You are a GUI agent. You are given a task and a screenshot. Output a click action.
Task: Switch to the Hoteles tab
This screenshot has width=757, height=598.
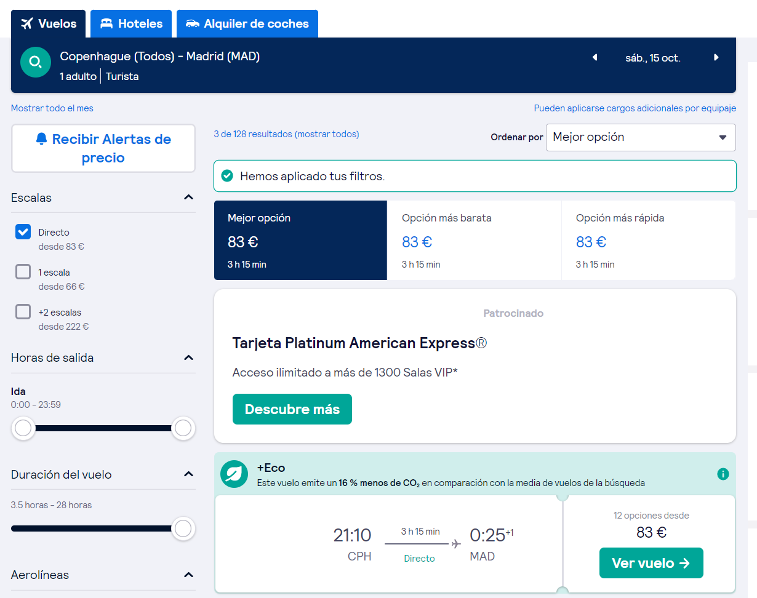pos(131,24)
